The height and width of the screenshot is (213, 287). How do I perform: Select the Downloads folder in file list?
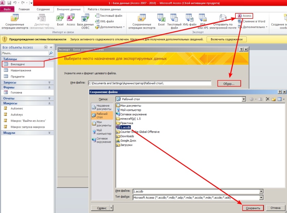tap(125, 136)
